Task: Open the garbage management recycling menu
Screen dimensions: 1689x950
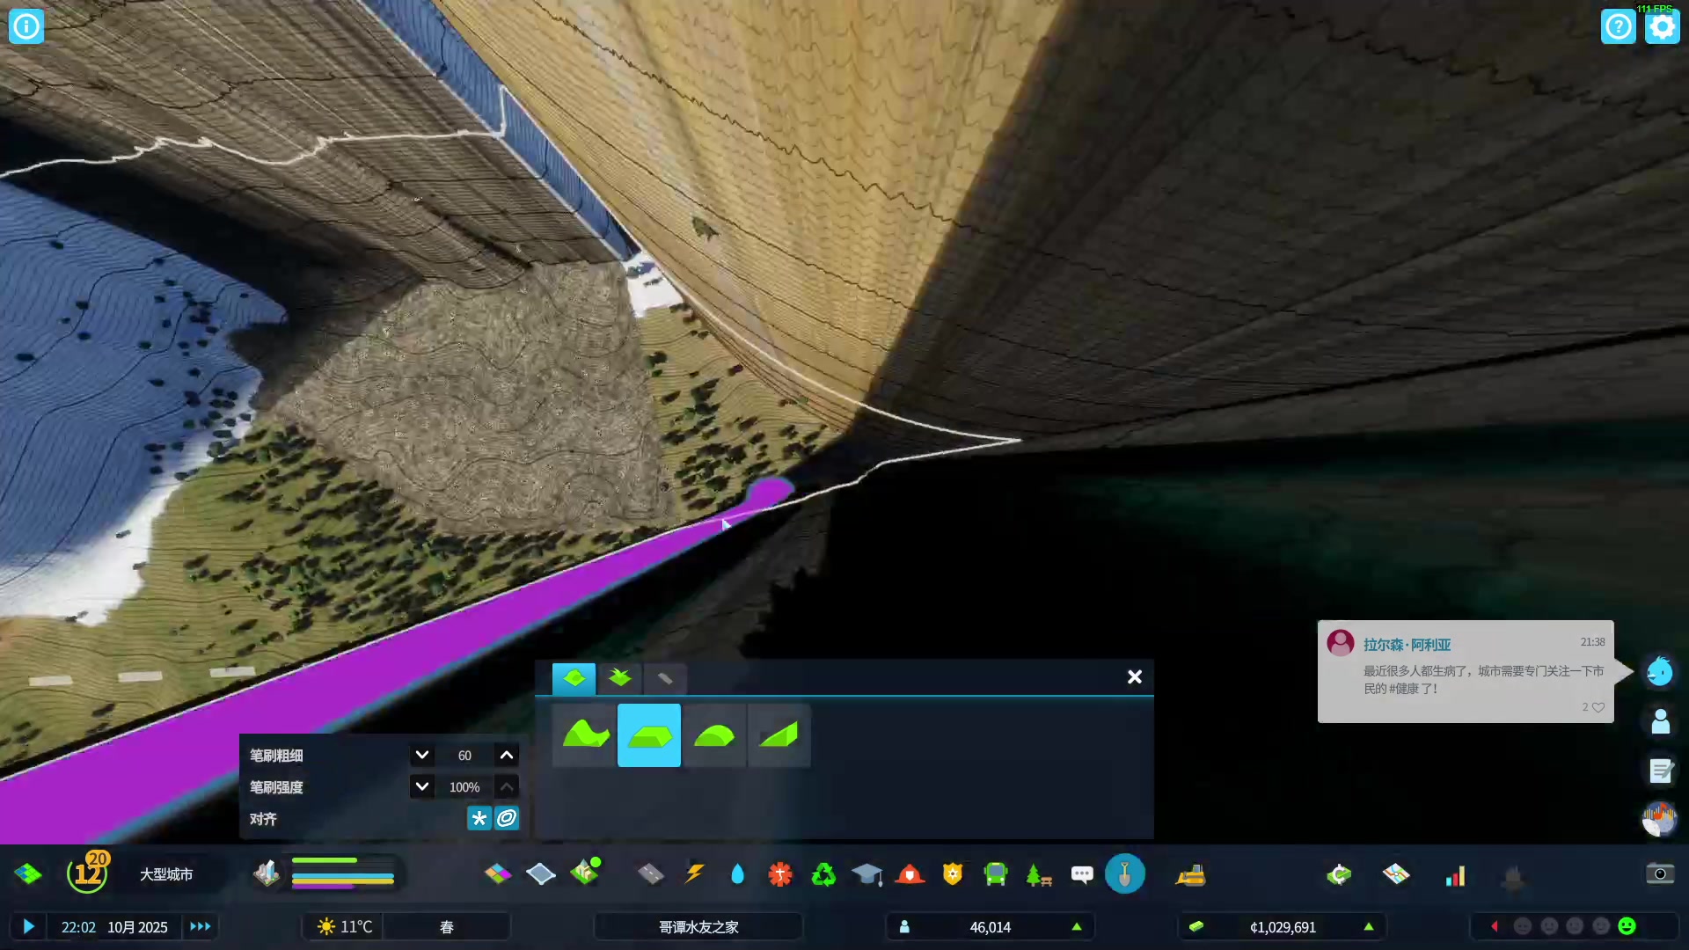Action: (x=823, y=873)
